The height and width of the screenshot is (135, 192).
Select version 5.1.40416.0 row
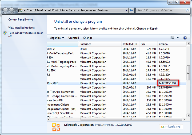(117, 88)
